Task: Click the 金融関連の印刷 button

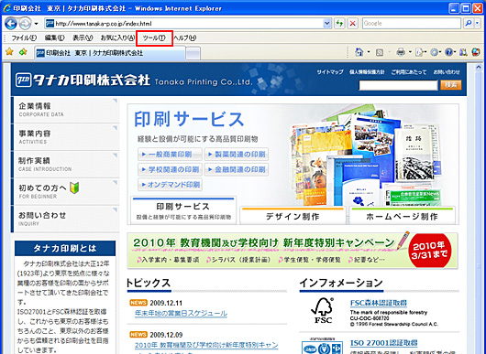Action: (x=237, y=169)
